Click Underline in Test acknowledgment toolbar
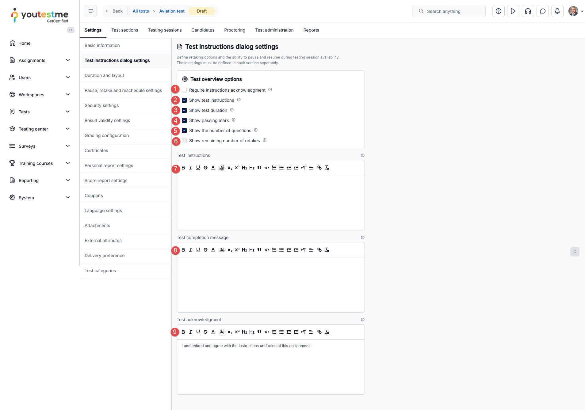 (x=198, y=332)
